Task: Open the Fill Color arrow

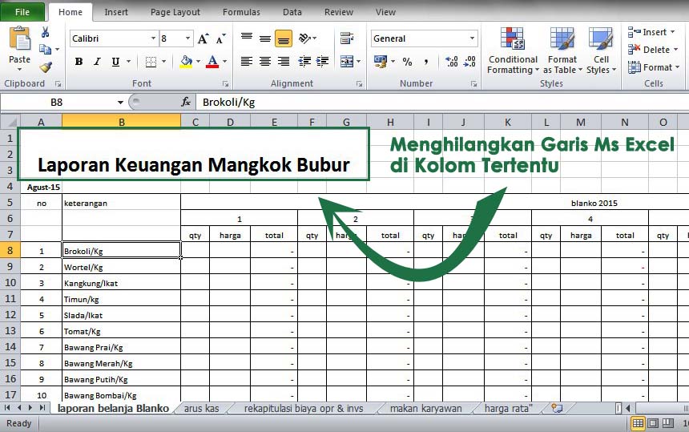Action: tap(198, 62)
